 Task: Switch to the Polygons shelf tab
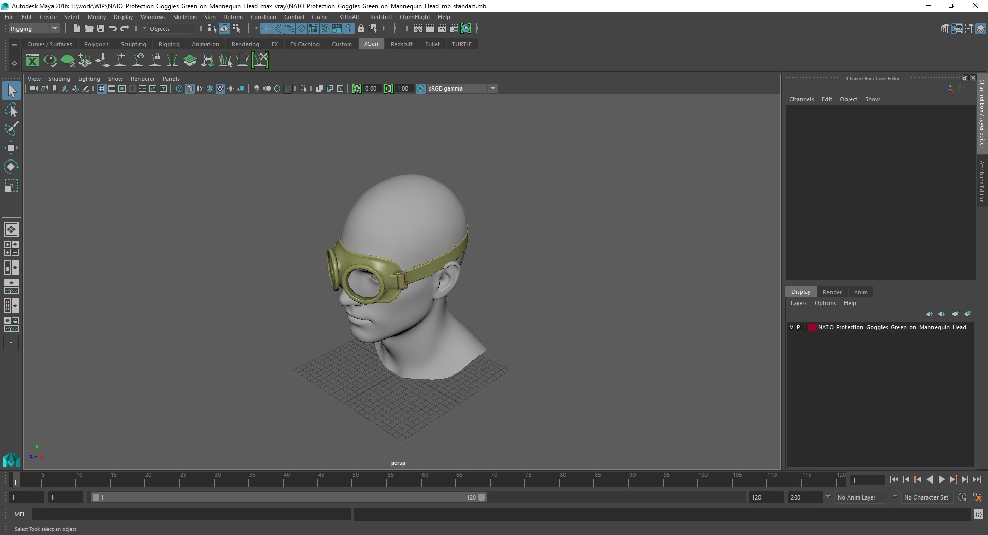pyautogui.click(x=96, y=44)
